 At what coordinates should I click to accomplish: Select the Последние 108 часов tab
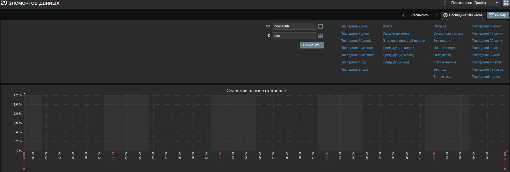[463, 15]
